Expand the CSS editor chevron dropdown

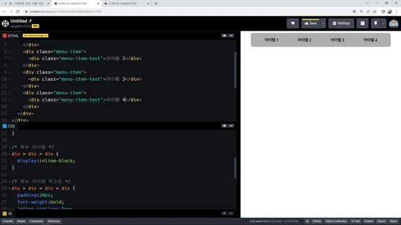tap(231, 126)
